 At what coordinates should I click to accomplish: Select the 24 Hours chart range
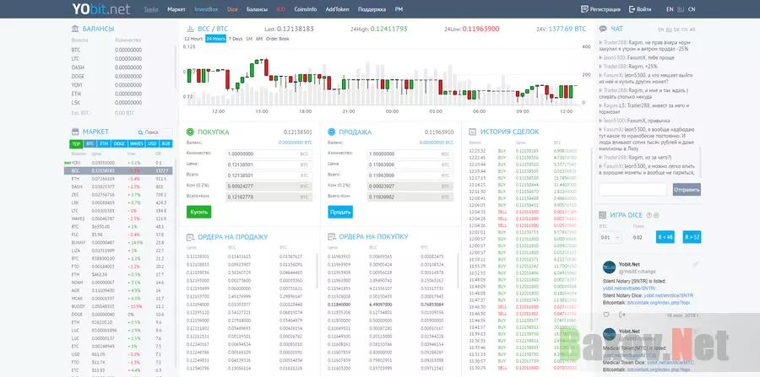tap(215, 39)
